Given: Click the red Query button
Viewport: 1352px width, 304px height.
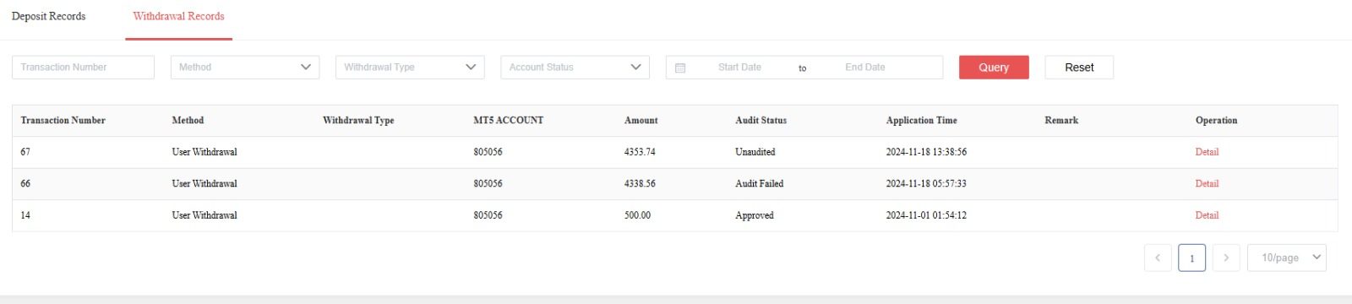Looking at the screenshot, I should click(x=994, y=68).
